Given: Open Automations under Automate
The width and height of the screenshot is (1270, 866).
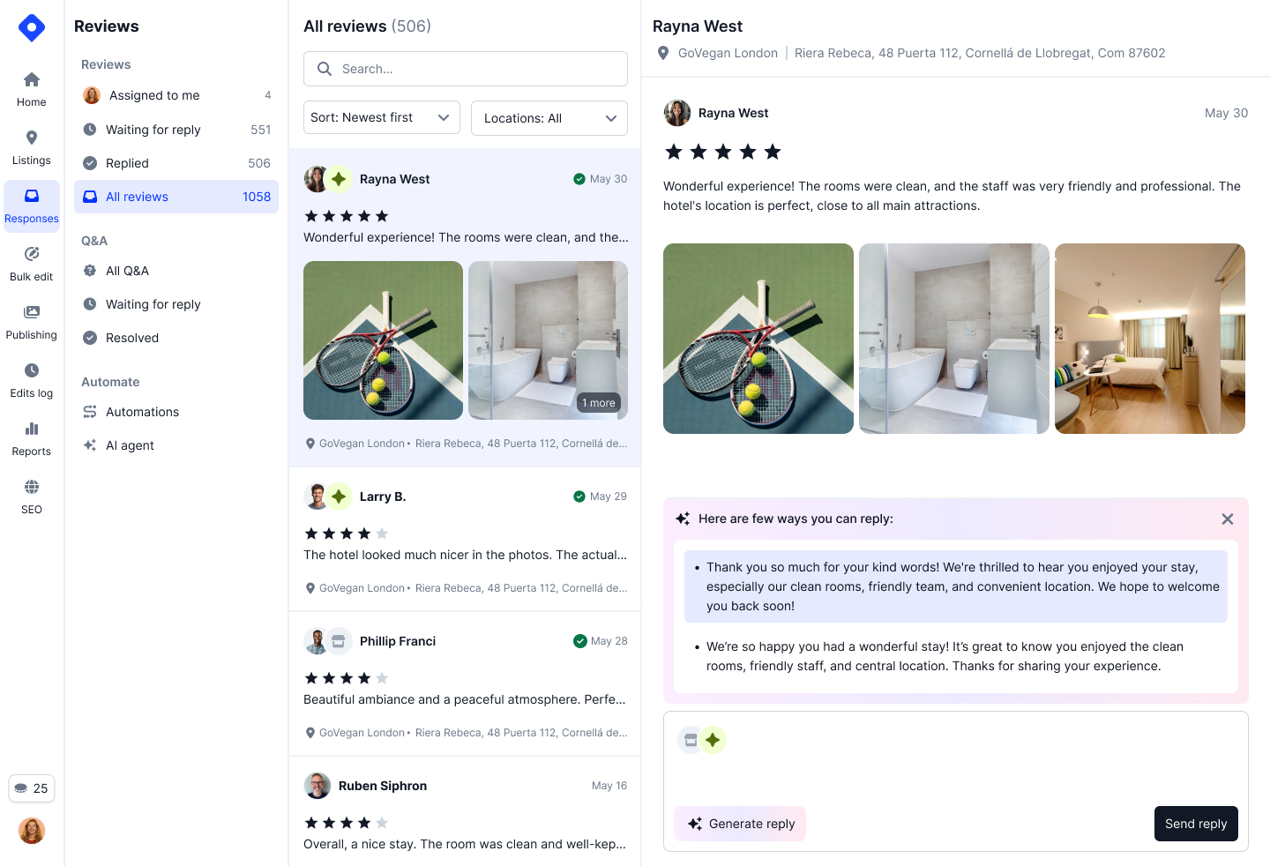Looking at the screenshot, I should (176, 412).
